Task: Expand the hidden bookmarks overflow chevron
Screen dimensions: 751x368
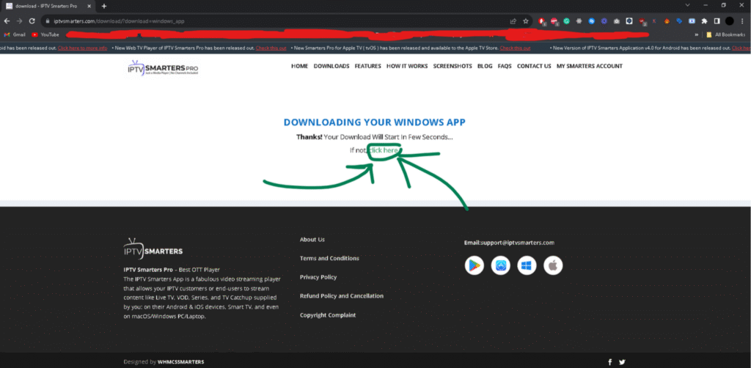Action: tap(695, 34)
